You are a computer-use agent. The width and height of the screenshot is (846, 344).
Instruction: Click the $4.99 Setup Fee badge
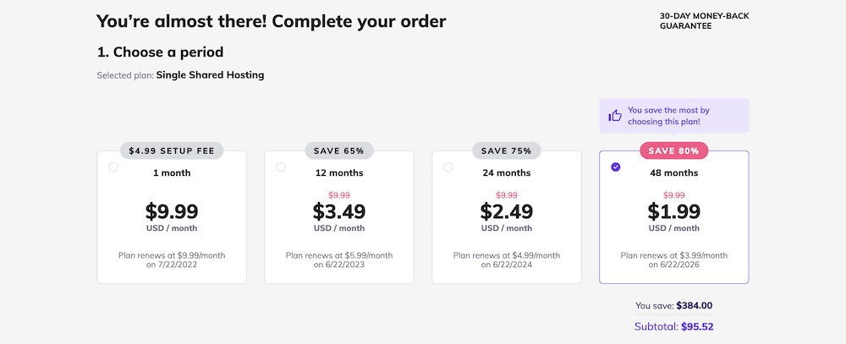pyautogui.click(x=172, y=151)
